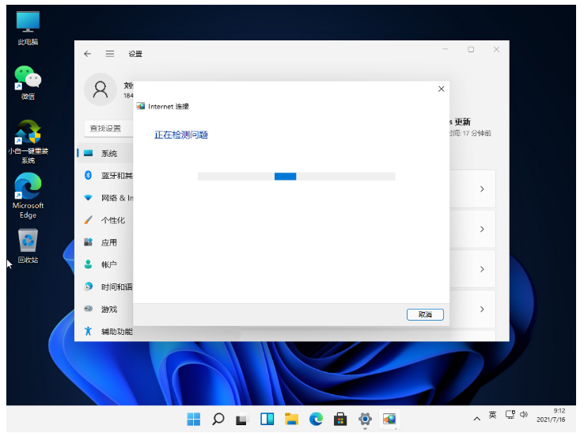Screen dimensions: 584x437
Task: Open File Explorer from the taskbar
Action: 291,419
